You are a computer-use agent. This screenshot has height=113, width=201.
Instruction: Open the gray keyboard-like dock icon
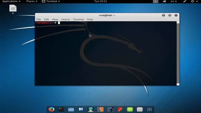coord(140,110)
